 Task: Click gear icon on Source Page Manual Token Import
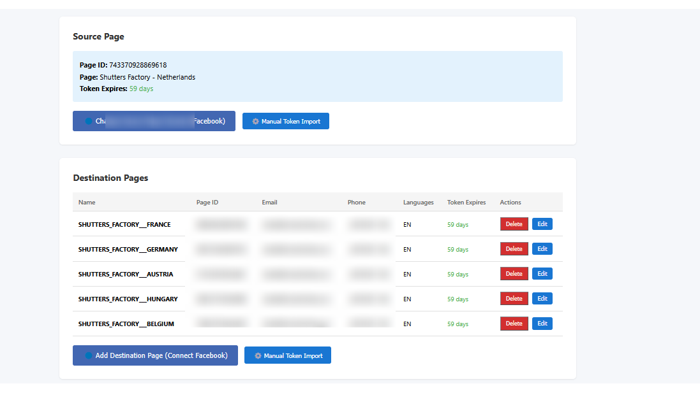tap(255, 121)
